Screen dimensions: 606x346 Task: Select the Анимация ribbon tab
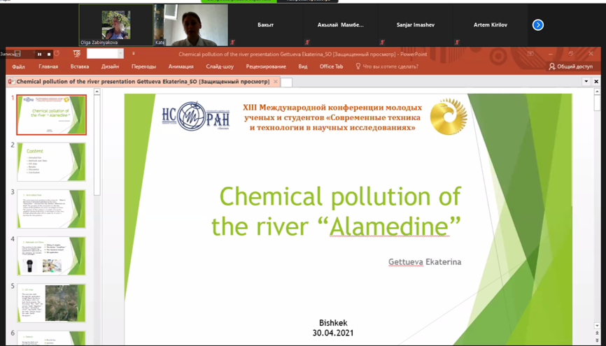point(181,66)
